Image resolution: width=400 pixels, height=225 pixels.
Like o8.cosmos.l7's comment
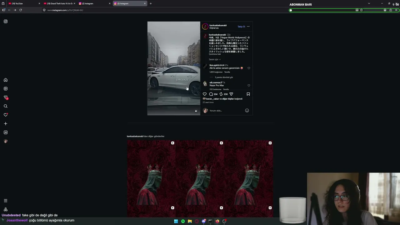(249, 85)
